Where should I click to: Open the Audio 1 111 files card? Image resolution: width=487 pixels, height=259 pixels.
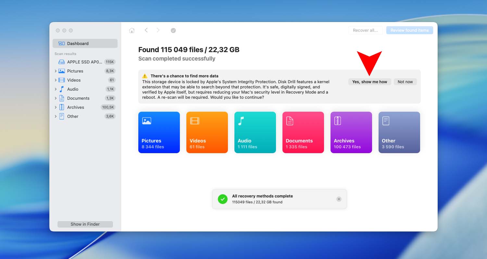pyautogui.click(x=255, y=132)
